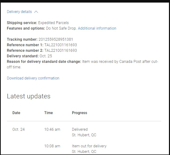170x155 pixels.
Task: Click the Oct. 24 date cell
Action: point(18,129)
